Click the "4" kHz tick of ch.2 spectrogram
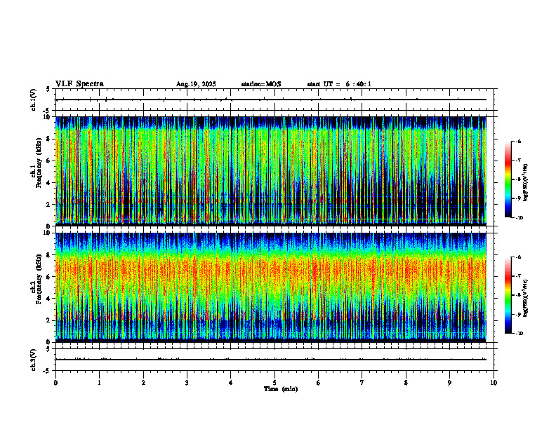The width and height of the screenshot is (556, 429). tap(48, 299)
